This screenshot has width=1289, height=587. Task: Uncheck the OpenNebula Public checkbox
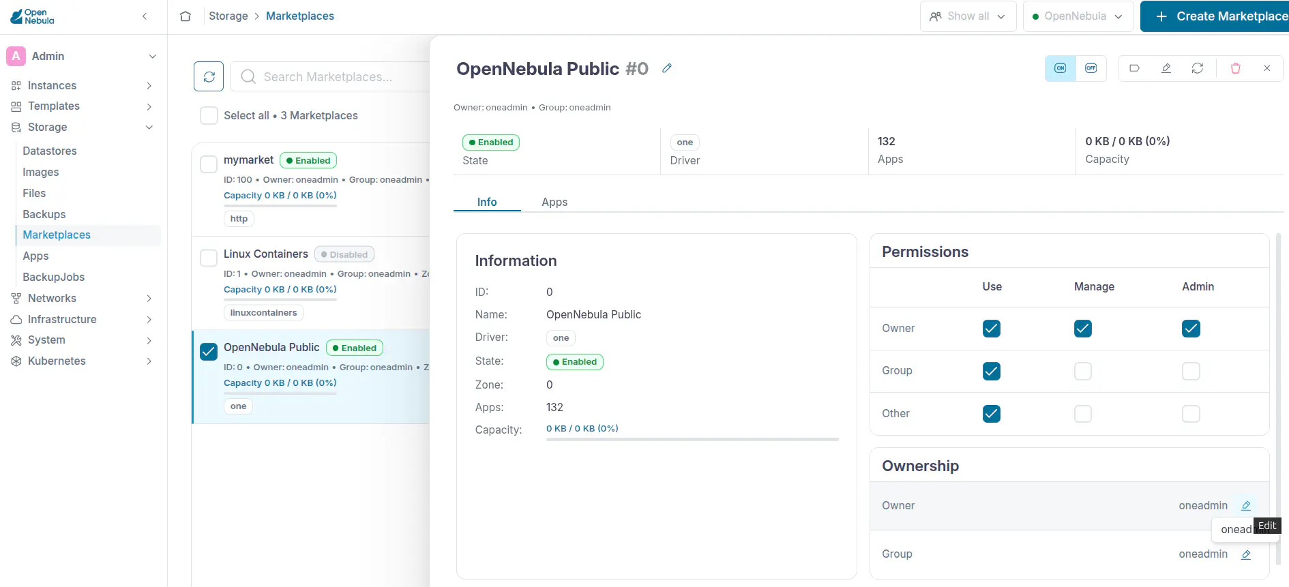(209, 351)
